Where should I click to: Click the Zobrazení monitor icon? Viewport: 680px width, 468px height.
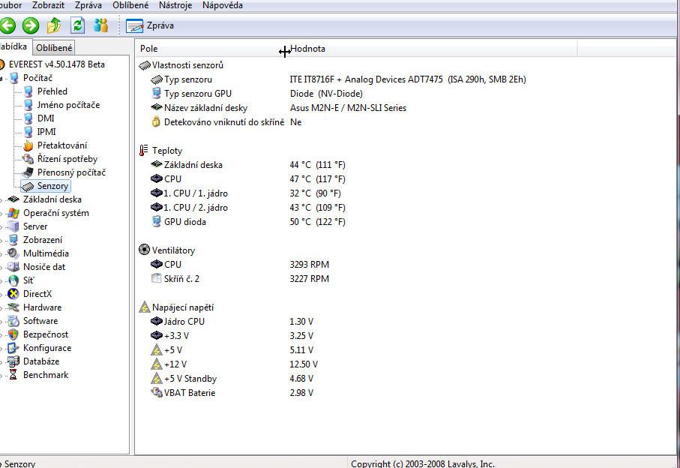(x=14, y=240)
